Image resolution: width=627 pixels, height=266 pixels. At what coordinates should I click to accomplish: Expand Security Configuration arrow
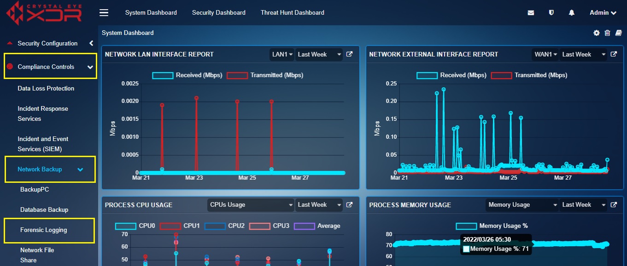91,43
